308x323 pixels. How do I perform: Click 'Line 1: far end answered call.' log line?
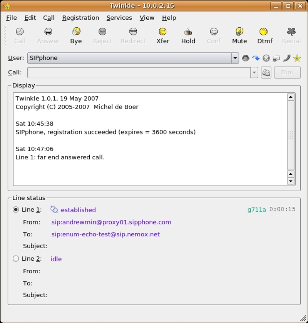click(x=60, y=157)
